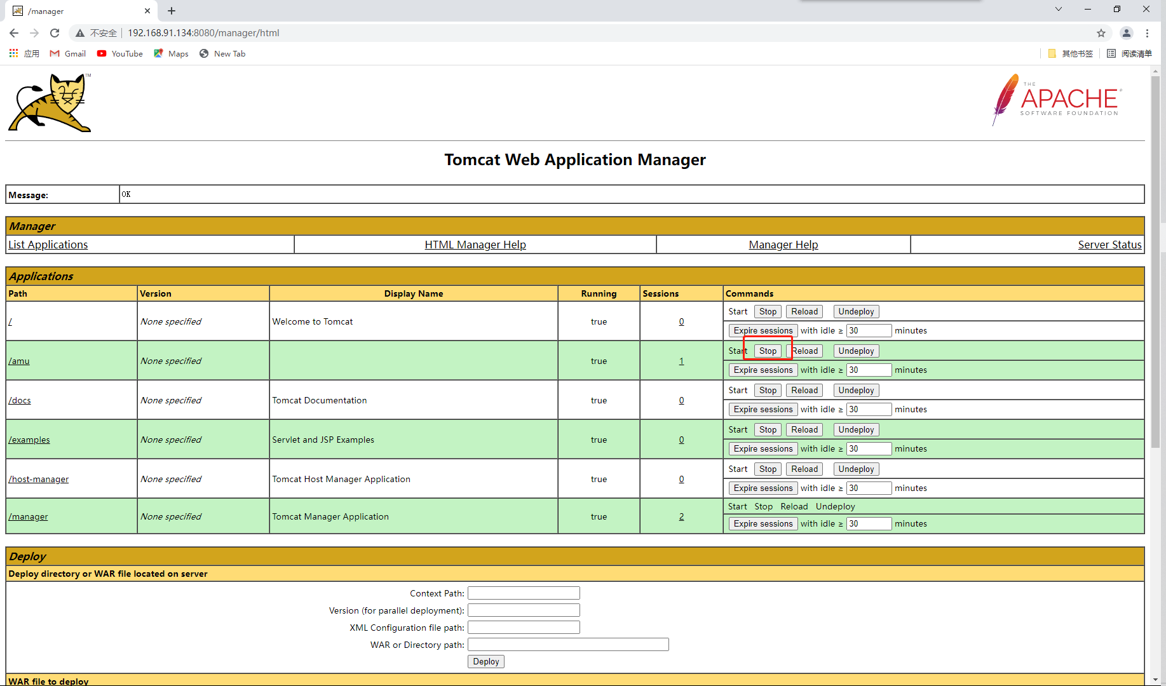Image resolution: width=1166 pixels, height=686 pixels.
Task: Open the / root path link
Action: [x=10, y=321]
